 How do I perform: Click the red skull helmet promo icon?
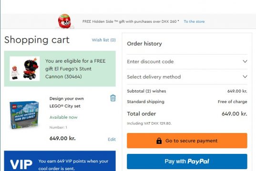coord(64,21)
